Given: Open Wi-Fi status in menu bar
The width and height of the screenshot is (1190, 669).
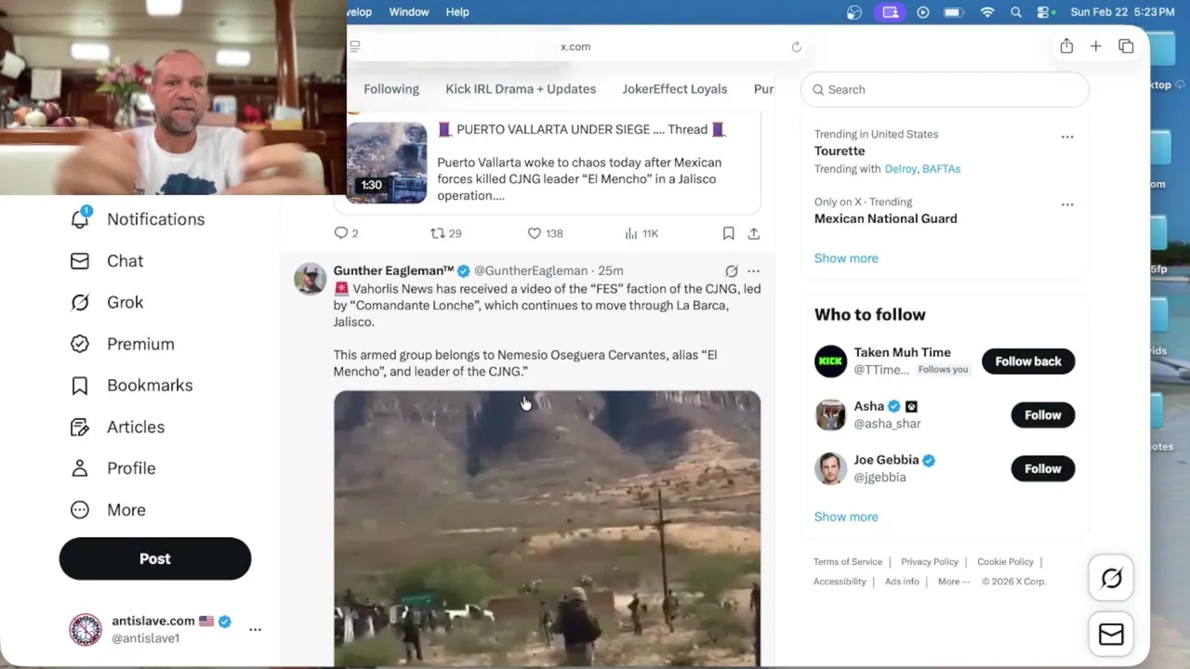Looking at the screenshot, I should (x=987, y=12).
